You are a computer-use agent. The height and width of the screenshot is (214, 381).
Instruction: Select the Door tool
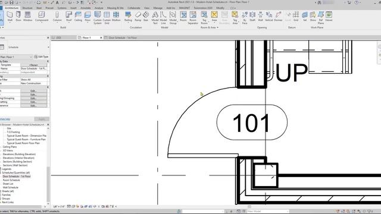pyautogui.click(x=18, y=16)
